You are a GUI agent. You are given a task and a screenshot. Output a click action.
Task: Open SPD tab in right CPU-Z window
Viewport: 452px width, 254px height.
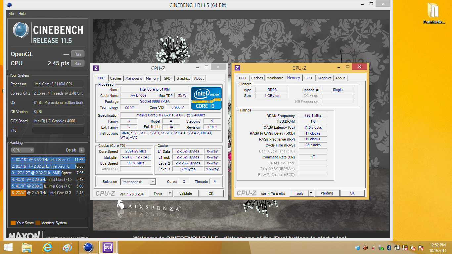[x=309, y=78]
